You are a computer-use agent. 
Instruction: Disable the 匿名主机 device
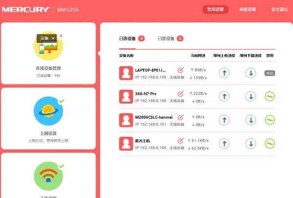(x=270, y=144)
